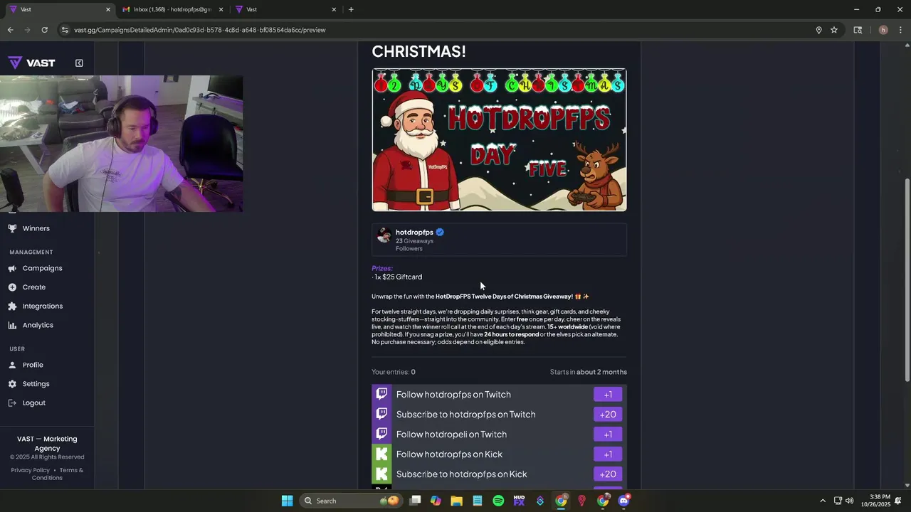Open Analytics from the sidebar
The width and height of the screenshot is (911, 512).
point(38,325)
